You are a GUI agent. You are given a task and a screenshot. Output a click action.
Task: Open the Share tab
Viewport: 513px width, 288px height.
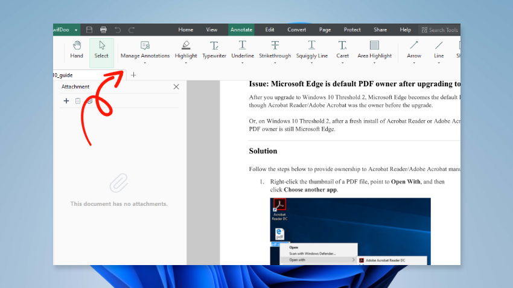[x=380, y=30]
